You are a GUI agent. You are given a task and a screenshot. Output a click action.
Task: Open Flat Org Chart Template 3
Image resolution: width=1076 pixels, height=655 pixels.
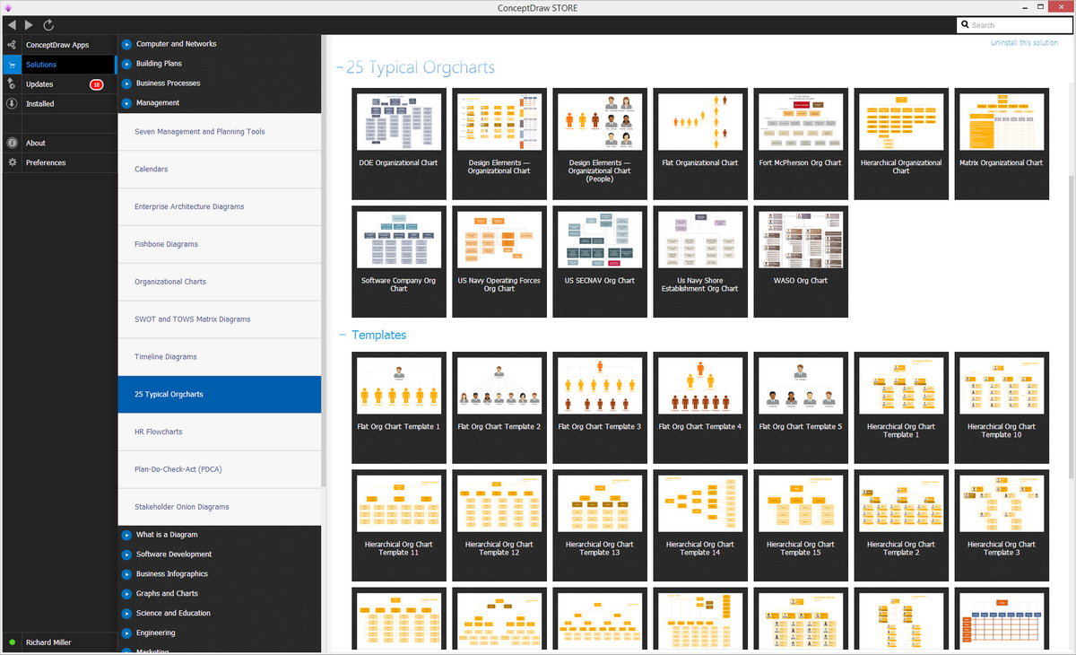(600, 407)
